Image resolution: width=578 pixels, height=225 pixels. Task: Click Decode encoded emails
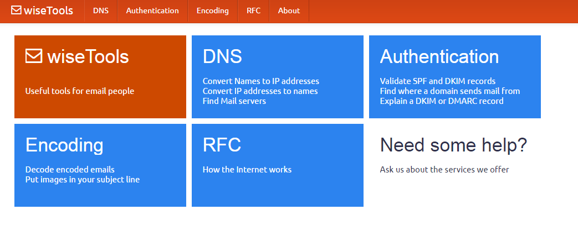pos(70,170)
